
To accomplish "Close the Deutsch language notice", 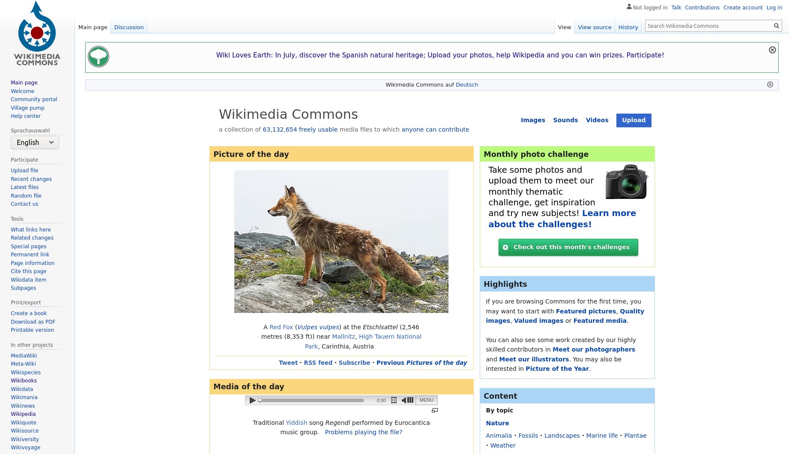I will coord(770,84).
